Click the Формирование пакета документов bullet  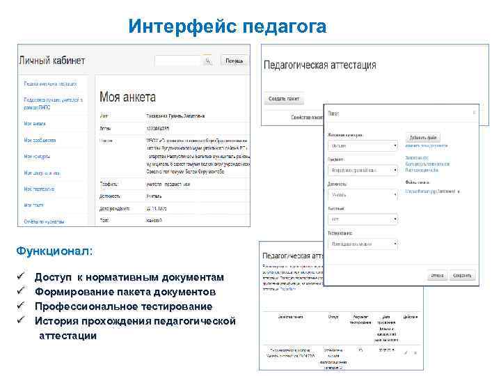125,292
